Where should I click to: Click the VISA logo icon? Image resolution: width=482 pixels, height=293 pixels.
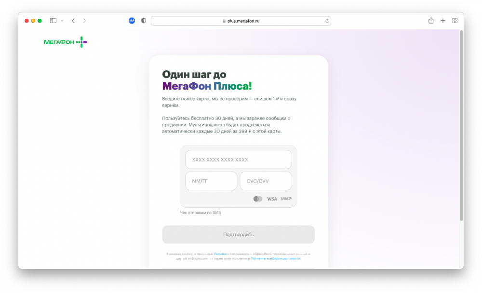click(x=272, y=199)
